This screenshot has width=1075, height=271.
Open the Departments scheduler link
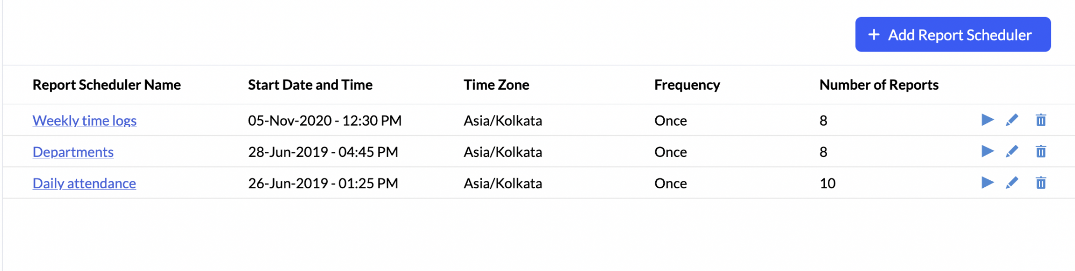click(x=73, y=152)
